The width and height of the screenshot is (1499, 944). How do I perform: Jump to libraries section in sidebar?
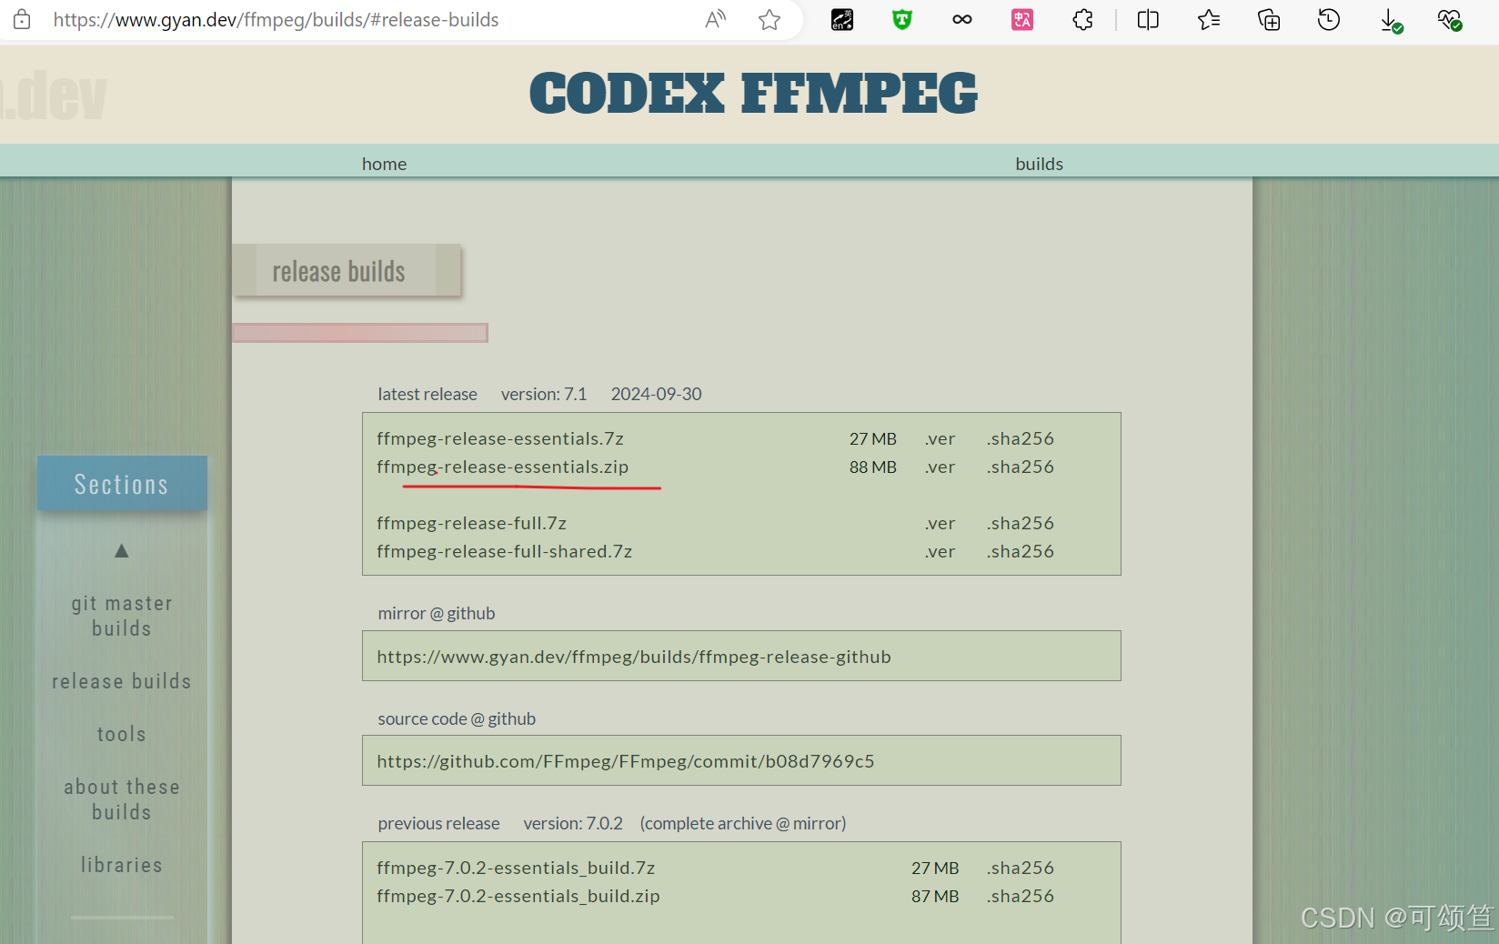[122, 865]
